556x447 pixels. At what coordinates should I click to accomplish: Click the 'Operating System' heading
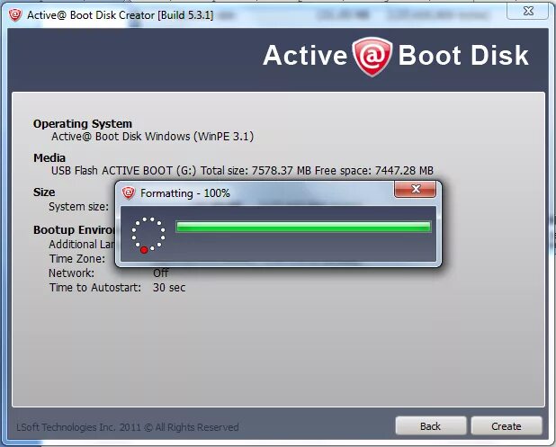pos(83,124)
